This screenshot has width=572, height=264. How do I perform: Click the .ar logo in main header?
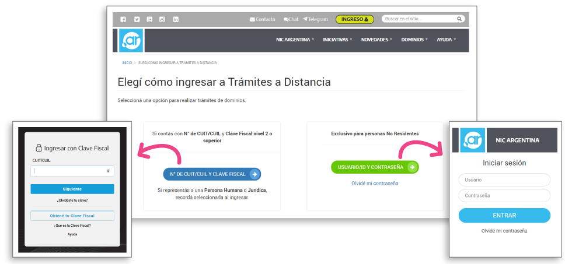pos(131,40)
